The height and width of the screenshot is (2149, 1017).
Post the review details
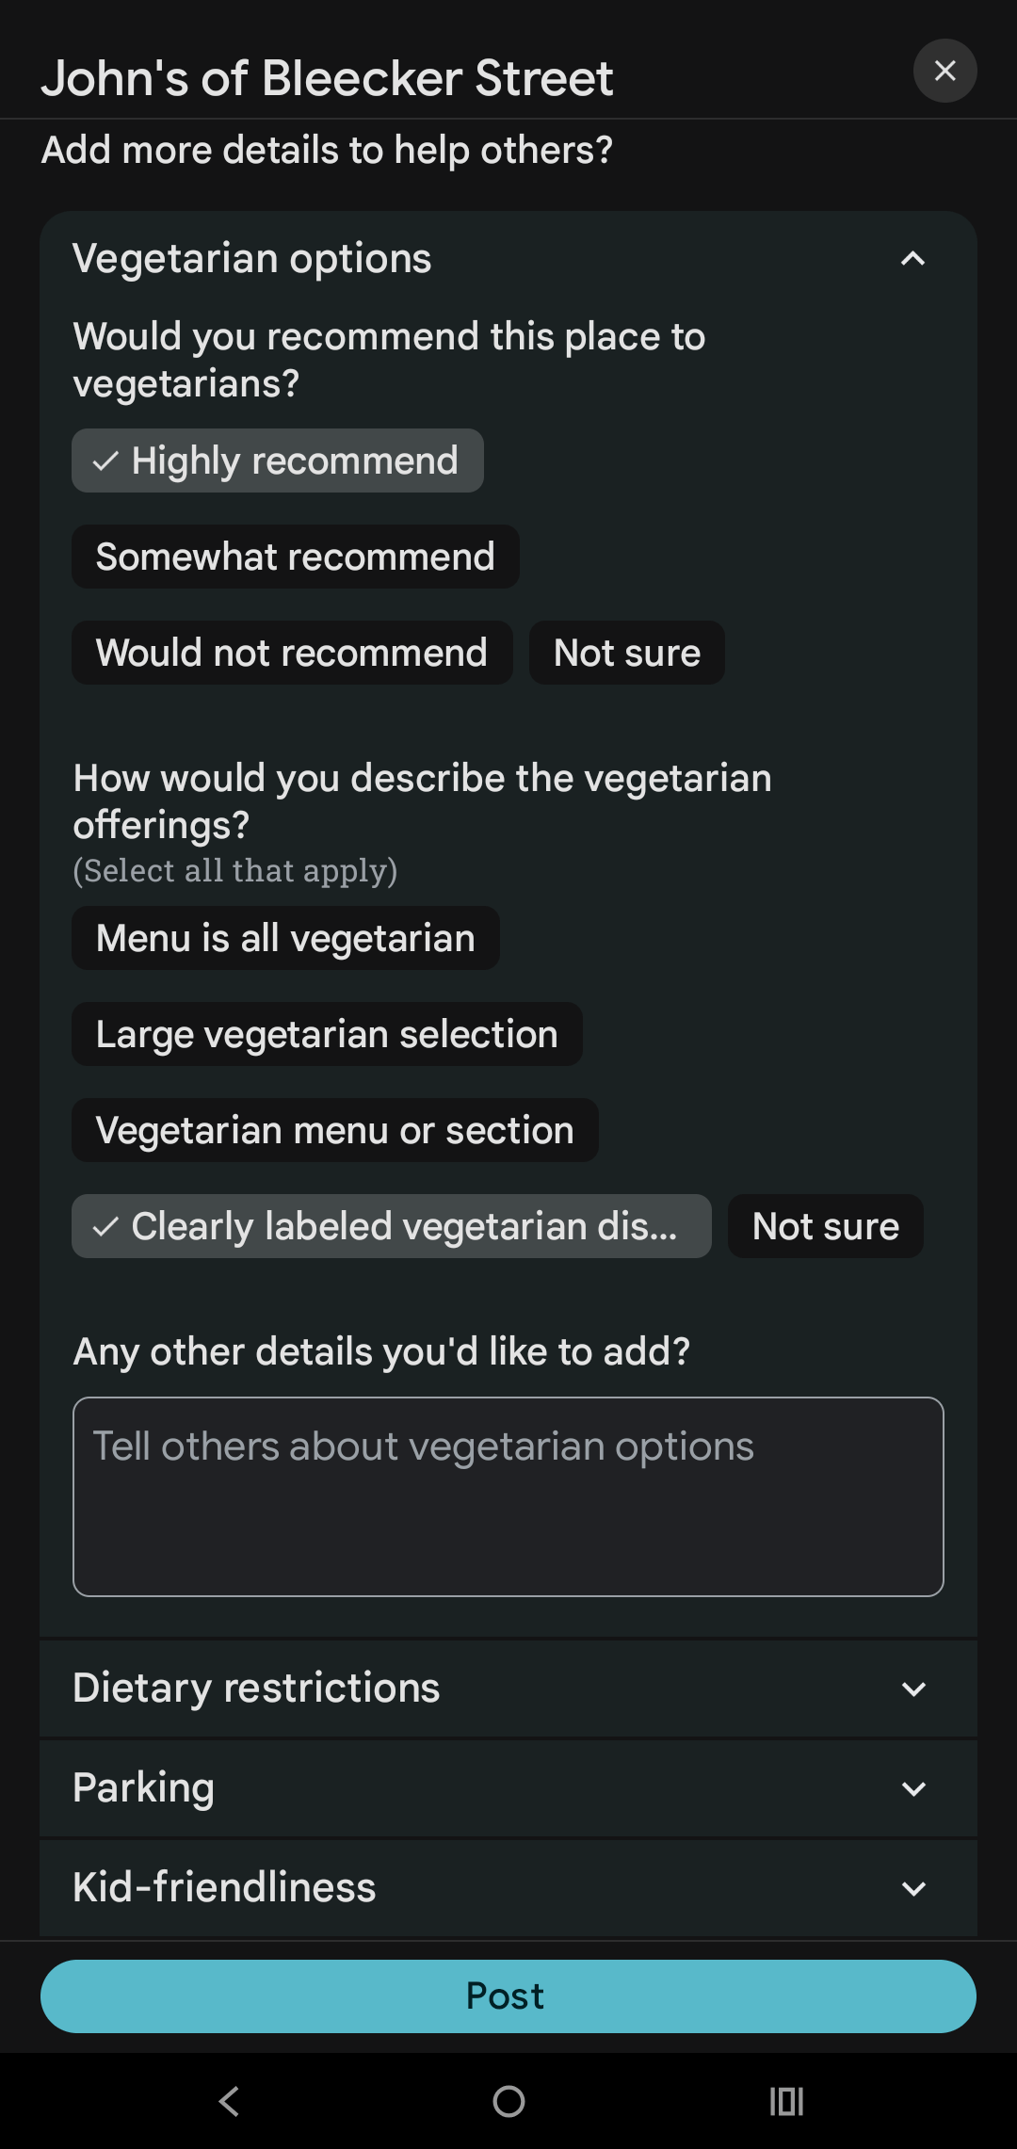point(508,1996)
